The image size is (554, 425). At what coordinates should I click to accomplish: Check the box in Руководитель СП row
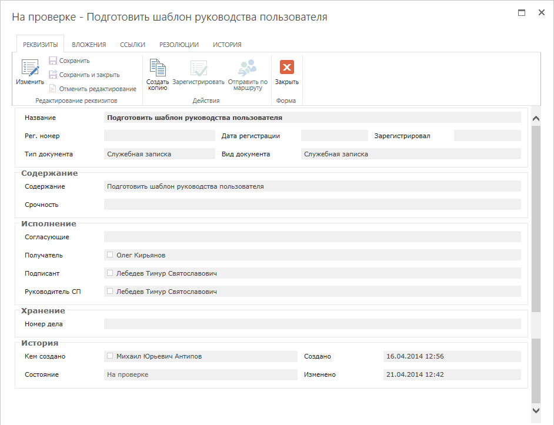coord(110,291)
